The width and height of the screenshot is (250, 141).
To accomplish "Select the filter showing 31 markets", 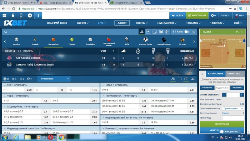I will (6, 79).
